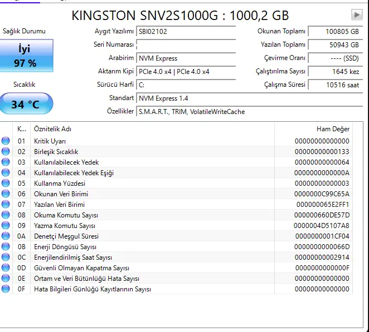Click the KINGSTON SNV2S1000G : 1000,2 GB title

(x=180, y=16)
